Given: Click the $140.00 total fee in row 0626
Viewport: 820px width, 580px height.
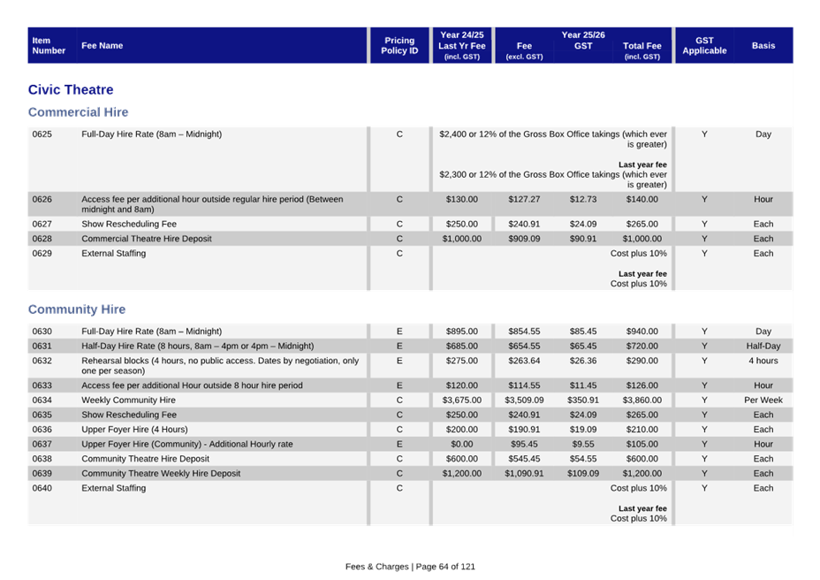Looking at the screenshot, I should (x=642, y=199).
